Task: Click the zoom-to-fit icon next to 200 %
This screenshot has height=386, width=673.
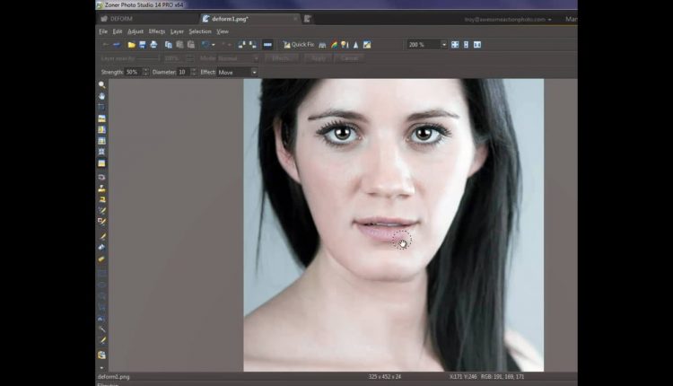Action: coord(455,45)
